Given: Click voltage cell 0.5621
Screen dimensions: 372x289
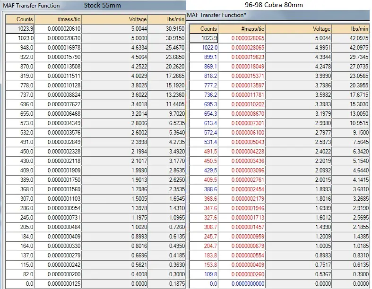Looking at the screenshot, I should 114,265.
